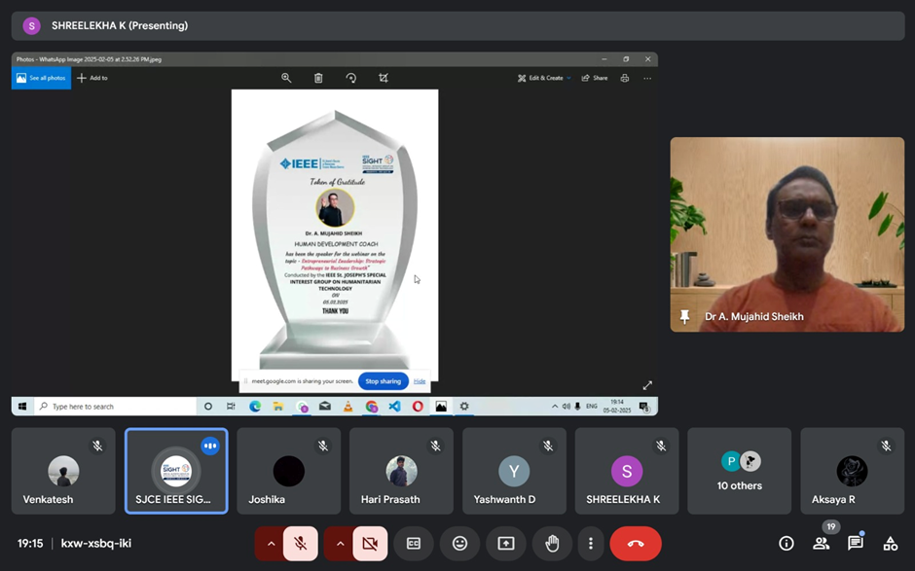This screenshot has width=915, height=571.
Task: Show the people panel with 19 participants
Action: 821,544
